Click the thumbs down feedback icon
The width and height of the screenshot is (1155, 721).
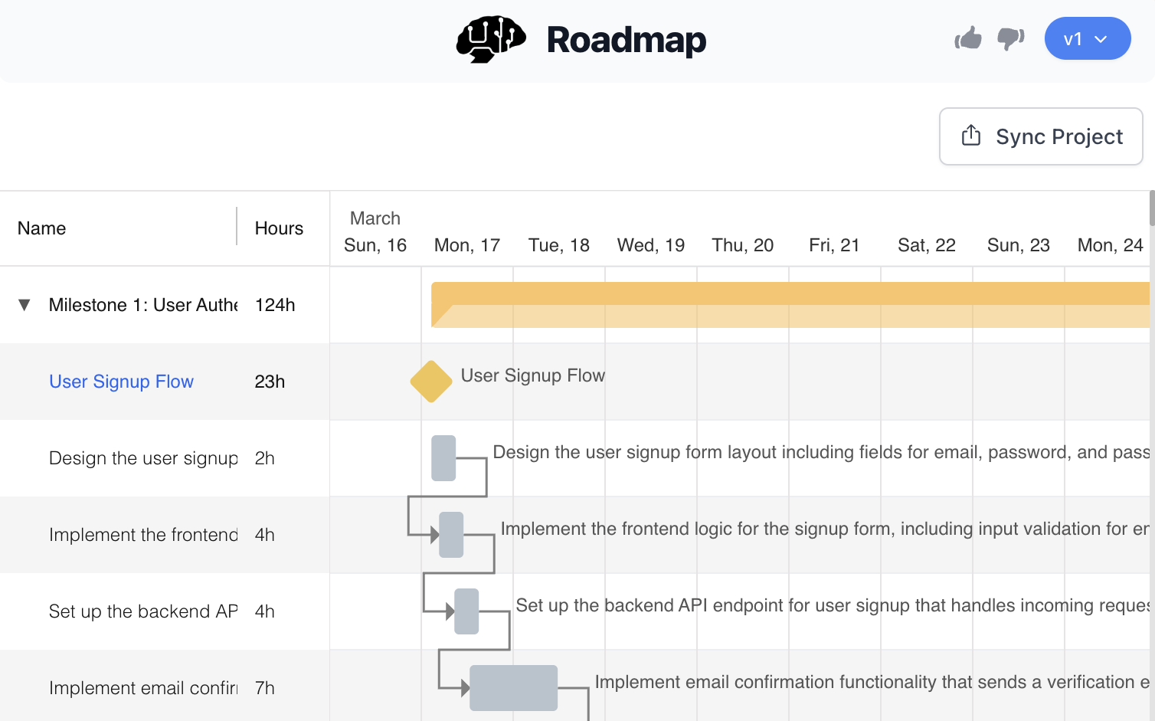[x=1009, y=38]
